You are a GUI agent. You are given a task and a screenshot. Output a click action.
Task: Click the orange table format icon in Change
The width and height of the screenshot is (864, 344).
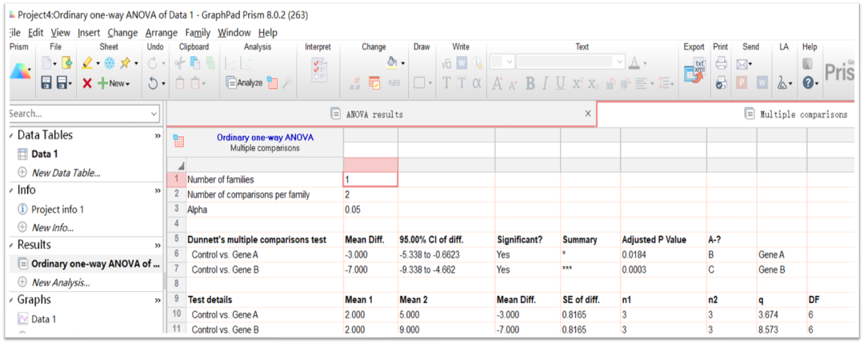click(374, 83)
